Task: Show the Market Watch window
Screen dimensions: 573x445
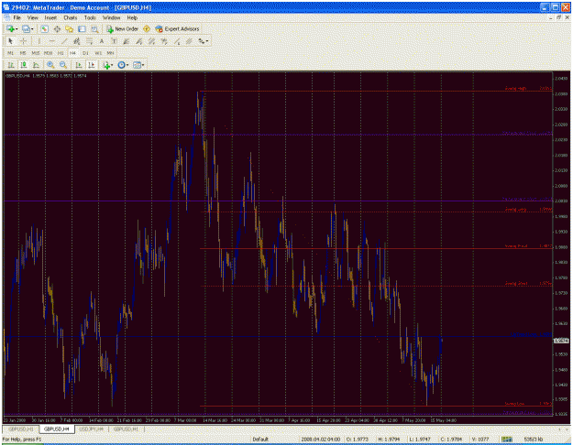Action: click(x=45, y=28)
